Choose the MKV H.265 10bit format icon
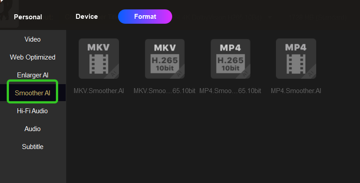 pos(165,59)
